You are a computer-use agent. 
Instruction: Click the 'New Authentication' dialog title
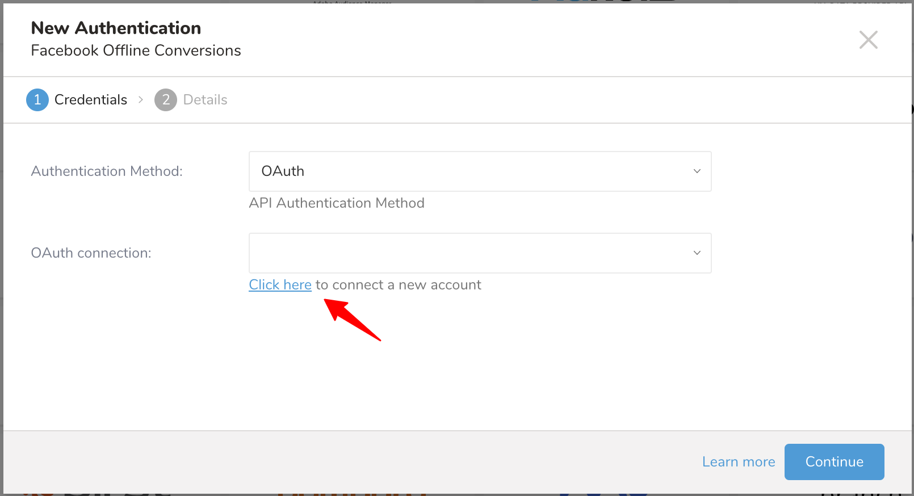click(x=116, y=28)
